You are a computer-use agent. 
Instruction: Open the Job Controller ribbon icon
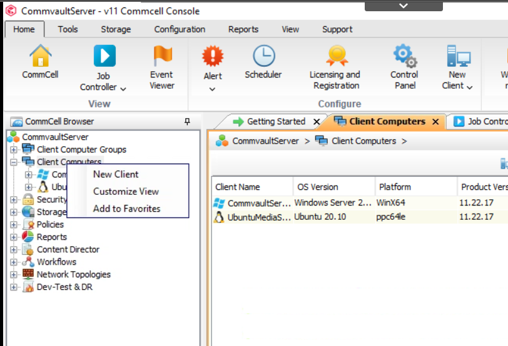pos(104,56)
